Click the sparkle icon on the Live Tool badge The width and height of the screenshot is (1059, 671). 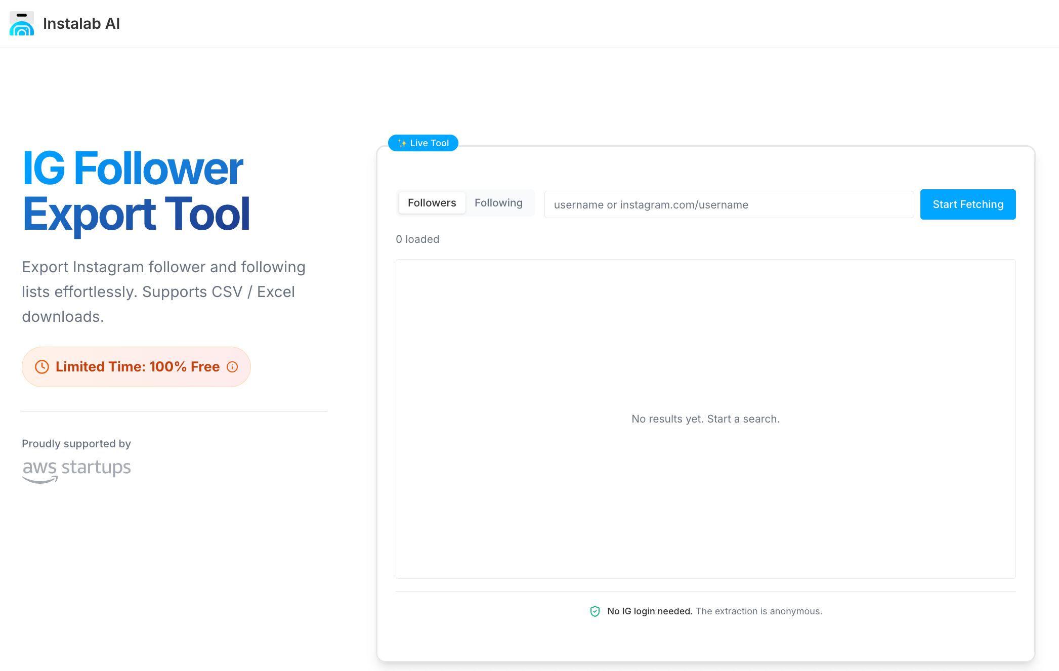pyautogui.click(x=403, y=143)
